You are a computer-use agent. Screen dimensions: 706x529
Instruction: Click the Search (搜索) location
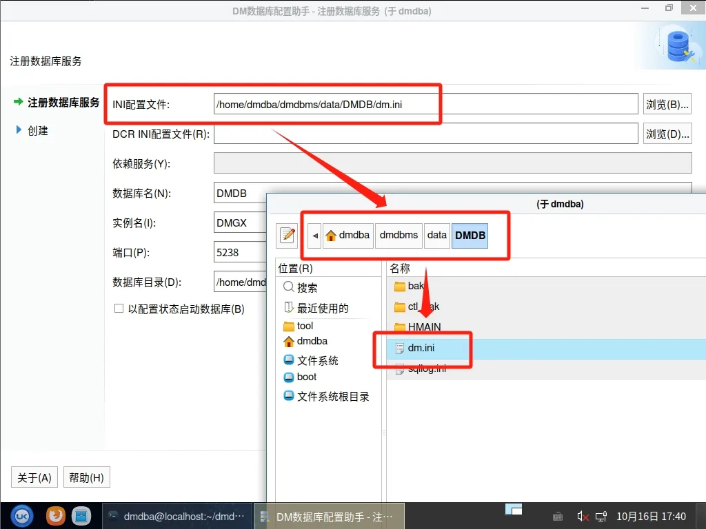(x=307, y=288)
